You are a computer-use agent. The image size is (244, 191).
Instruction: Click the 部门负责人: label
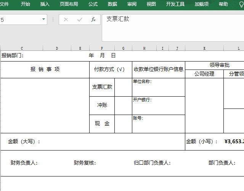click(222, 163)
